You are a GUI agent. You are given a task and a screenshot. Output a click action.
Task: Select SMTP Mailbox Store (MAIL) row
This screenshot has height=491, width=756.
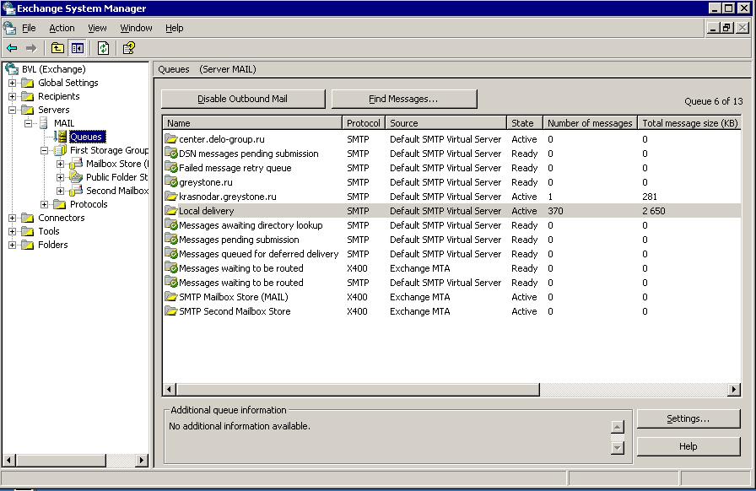pyautogui.click(x=451, y=297)
